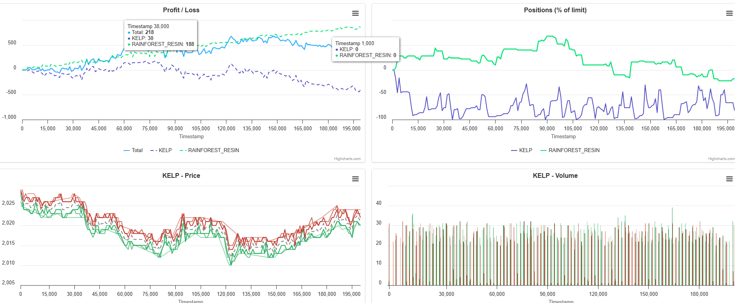Screen dimensions: 735x303
Task: Open Highcharts.com link under Profit / Loss chart
Action: point(347,159)
